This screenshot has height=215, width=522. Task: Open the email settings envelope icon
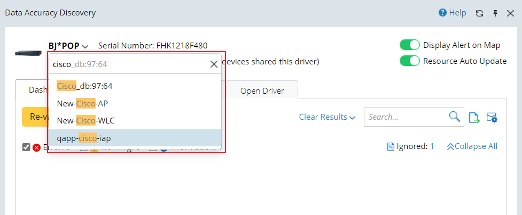click(x=492, y=118)
